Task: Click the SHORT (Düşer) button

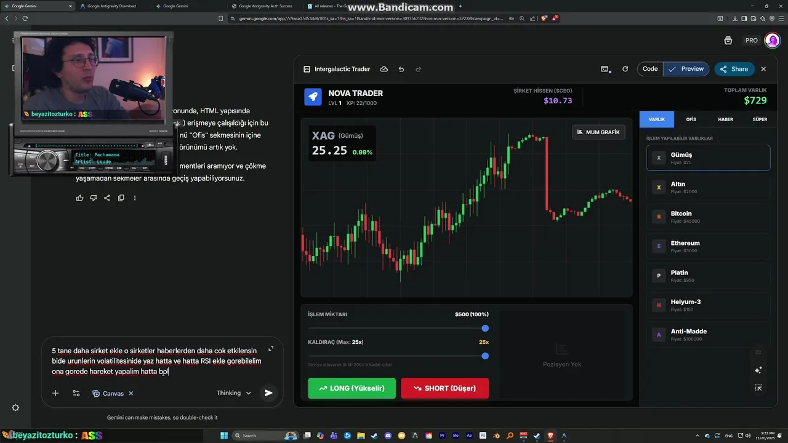Action: click(444, 388)
